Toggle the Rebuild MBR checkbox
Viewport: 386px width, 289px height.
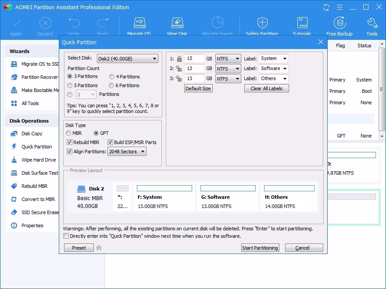[69, 142]
